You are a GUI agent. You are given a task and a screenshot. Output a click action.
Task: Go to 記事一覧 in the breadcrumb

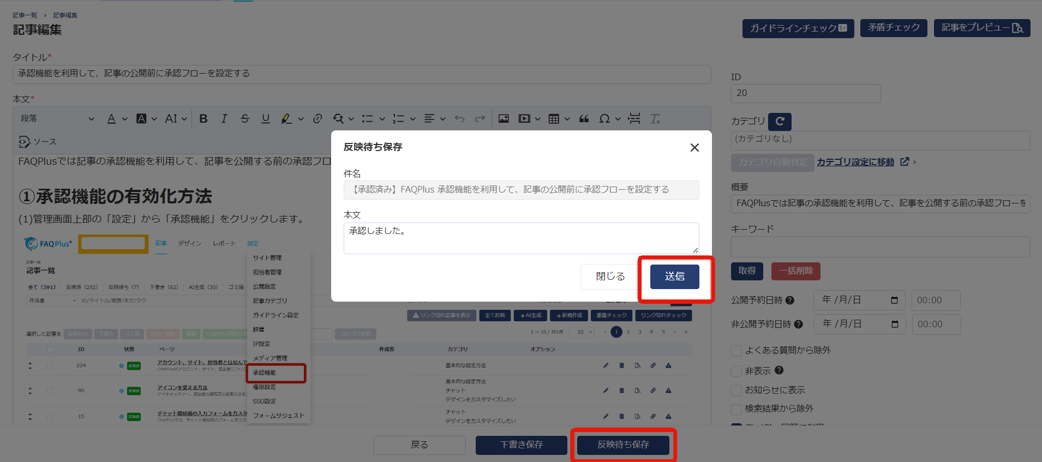pos(25,15)
